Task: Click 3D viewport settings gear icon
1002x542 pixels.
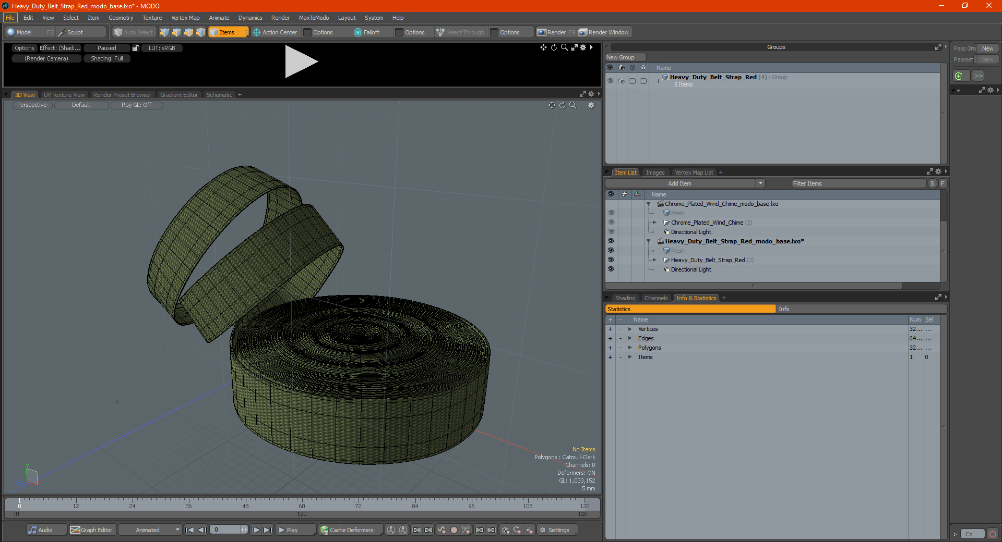Action: tap(591, 105)
